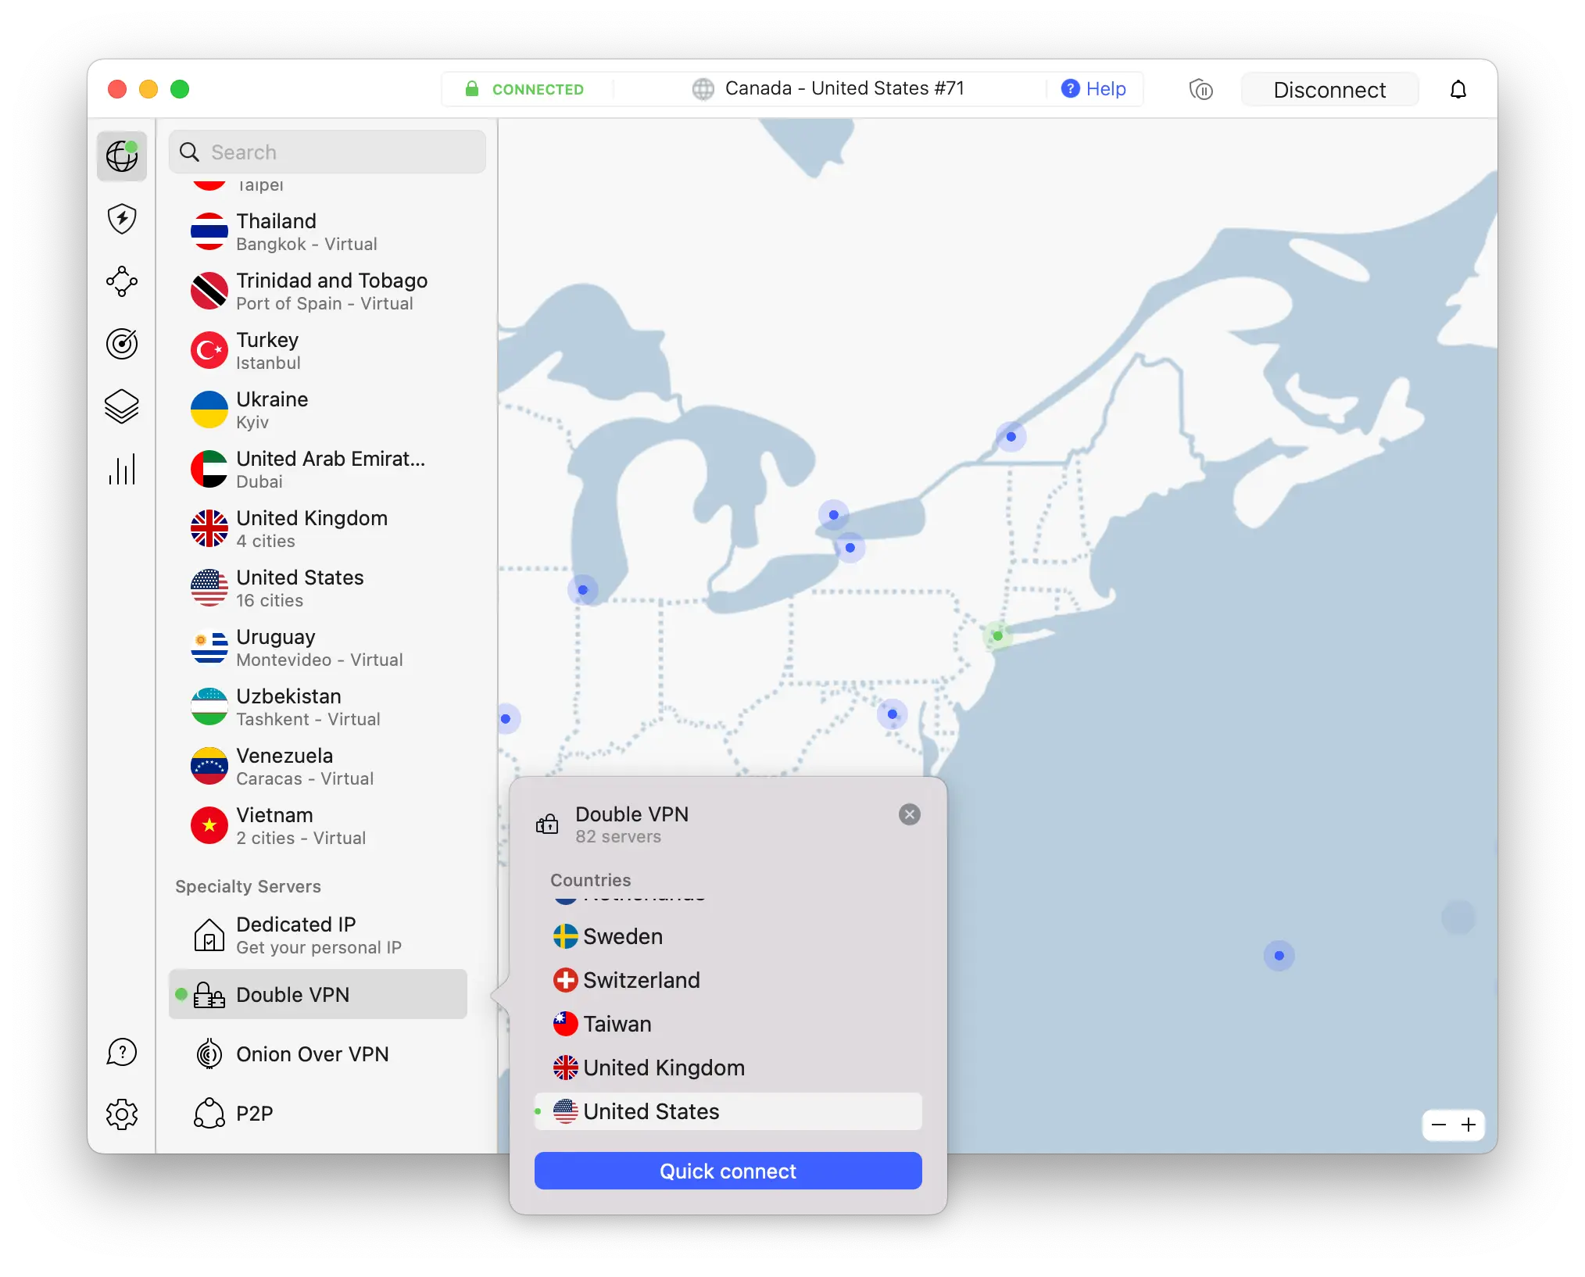Open the specialty servers layers icon
Screen dimensions: 1585x1277
[x=123, y=406]
